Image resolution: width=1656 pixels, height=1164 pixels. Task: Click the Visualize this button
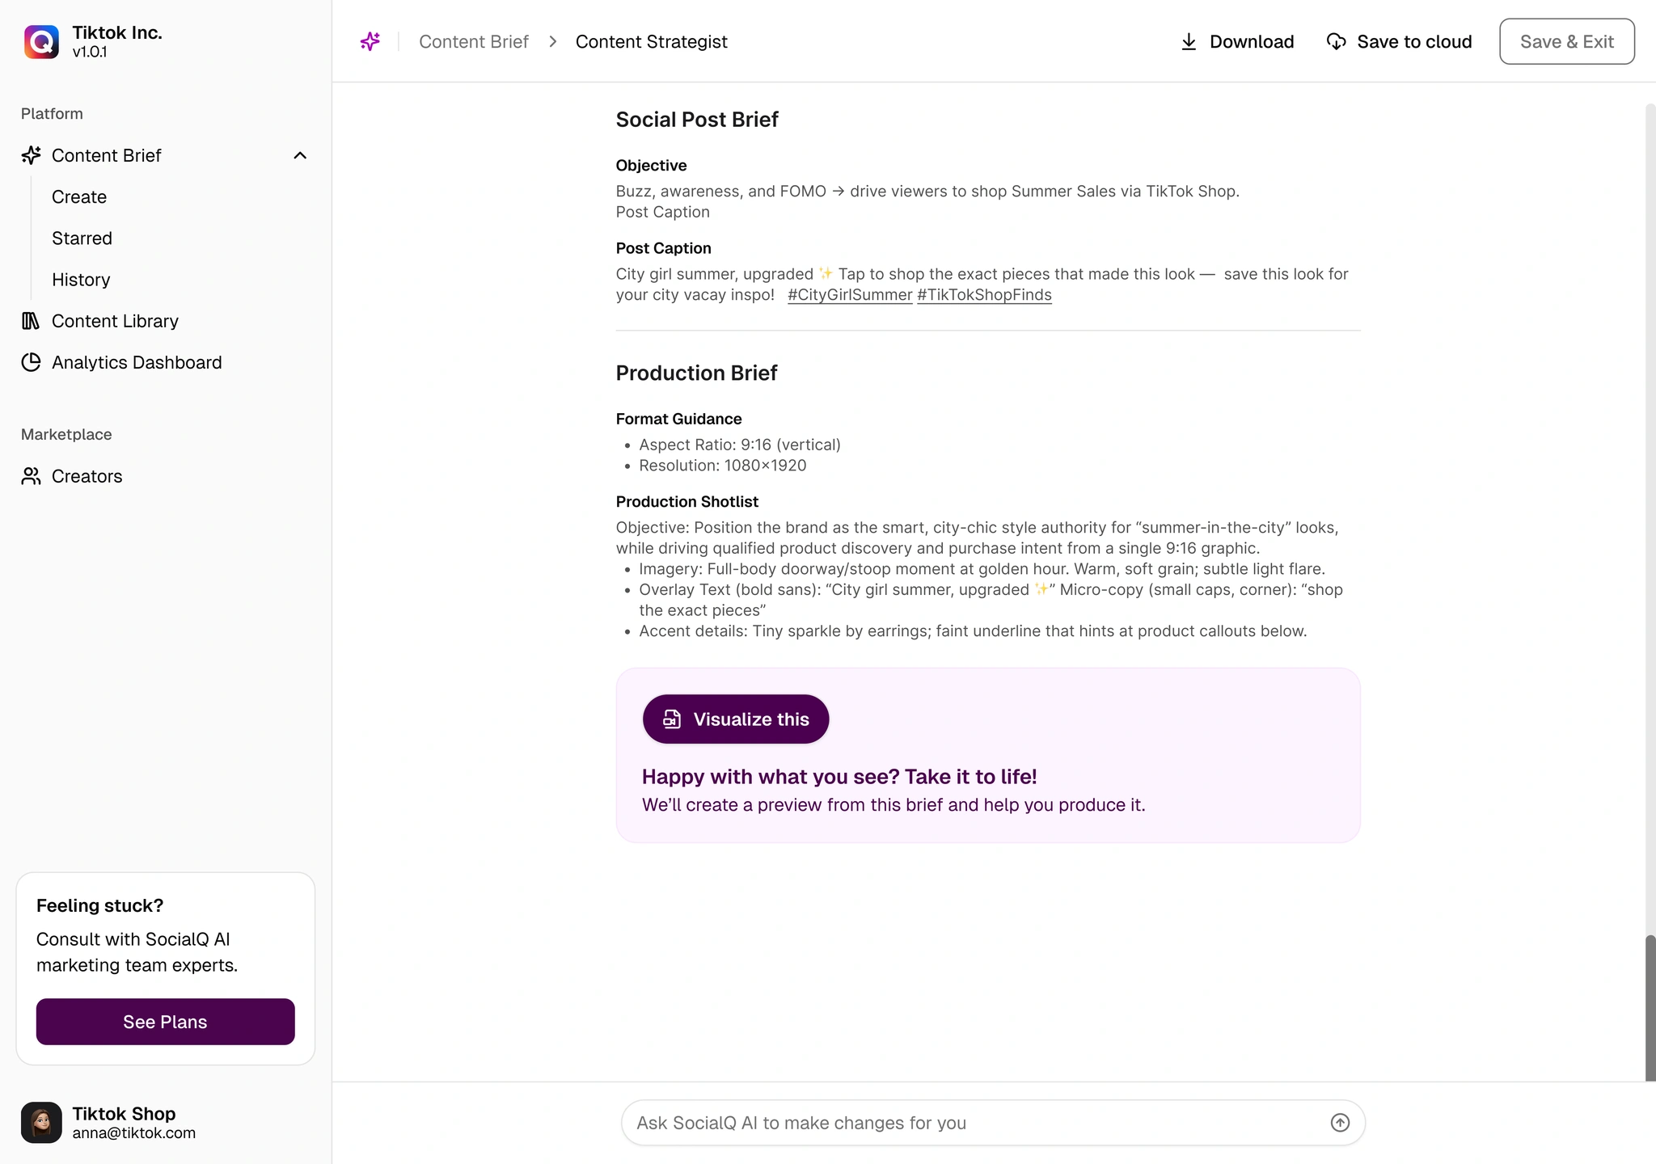tap(735, 719)
